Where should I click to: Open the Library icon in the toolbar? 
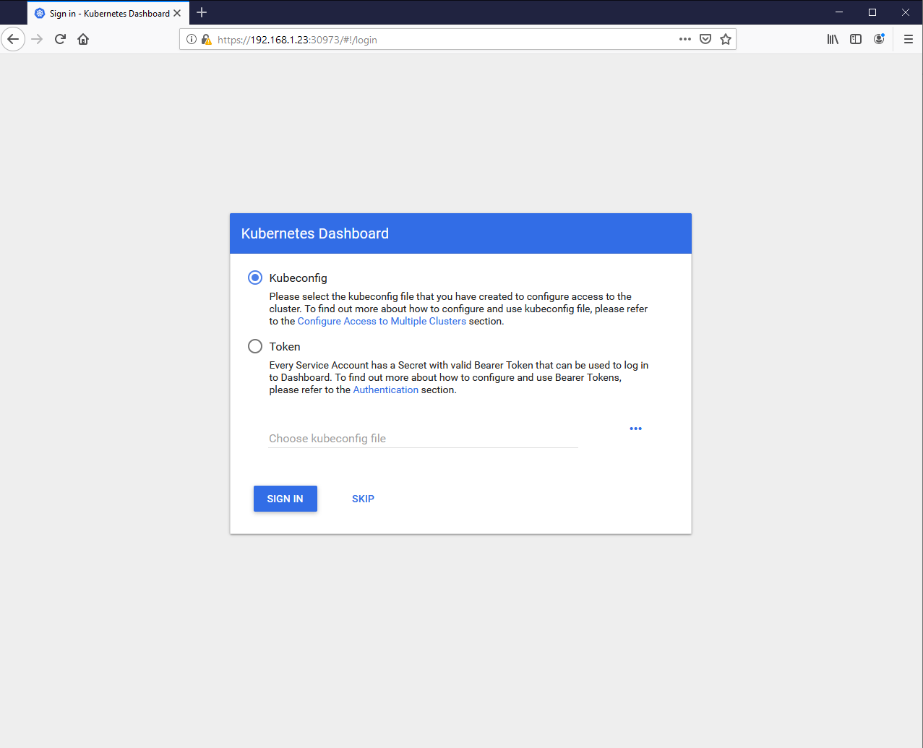(833, 39)
